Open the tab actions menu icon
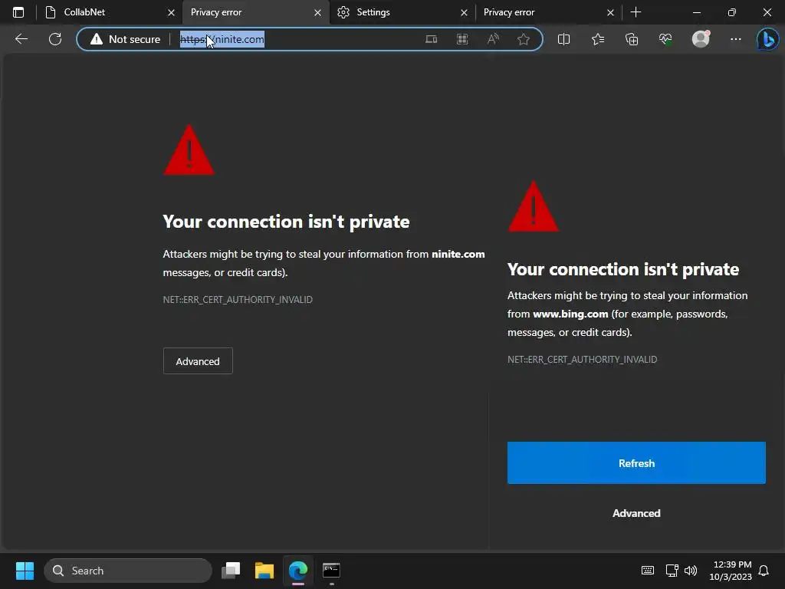785x589 pixels. click(x=18, y=12)
